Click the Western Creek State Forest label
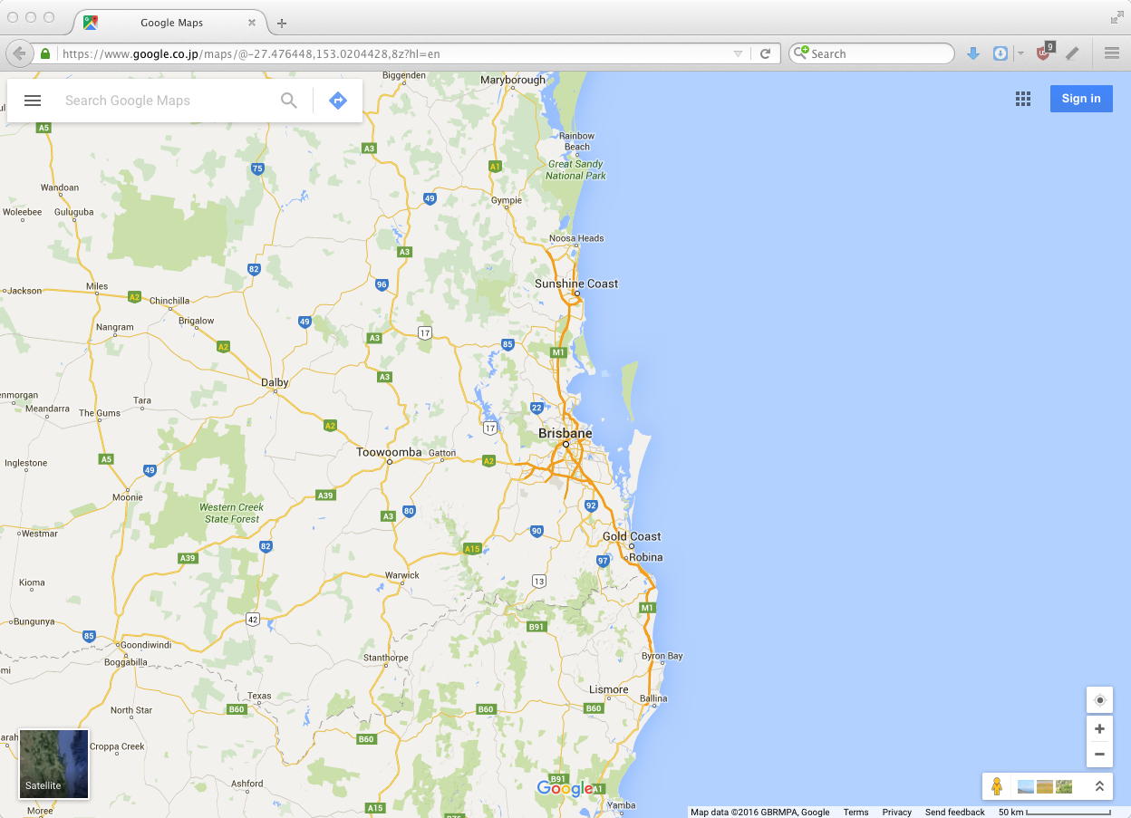The width and height of the screenshot is (1131, 818). (231, 513)
